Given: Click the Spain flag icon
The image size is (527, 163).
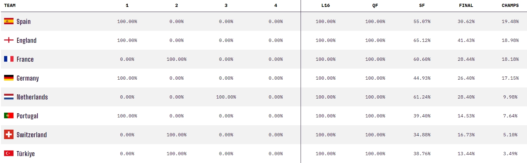Looking at the screenshot, I should coord(9,21).
